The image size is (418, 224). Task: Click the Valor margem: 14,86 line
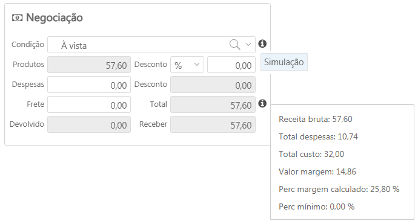[317, 171]
